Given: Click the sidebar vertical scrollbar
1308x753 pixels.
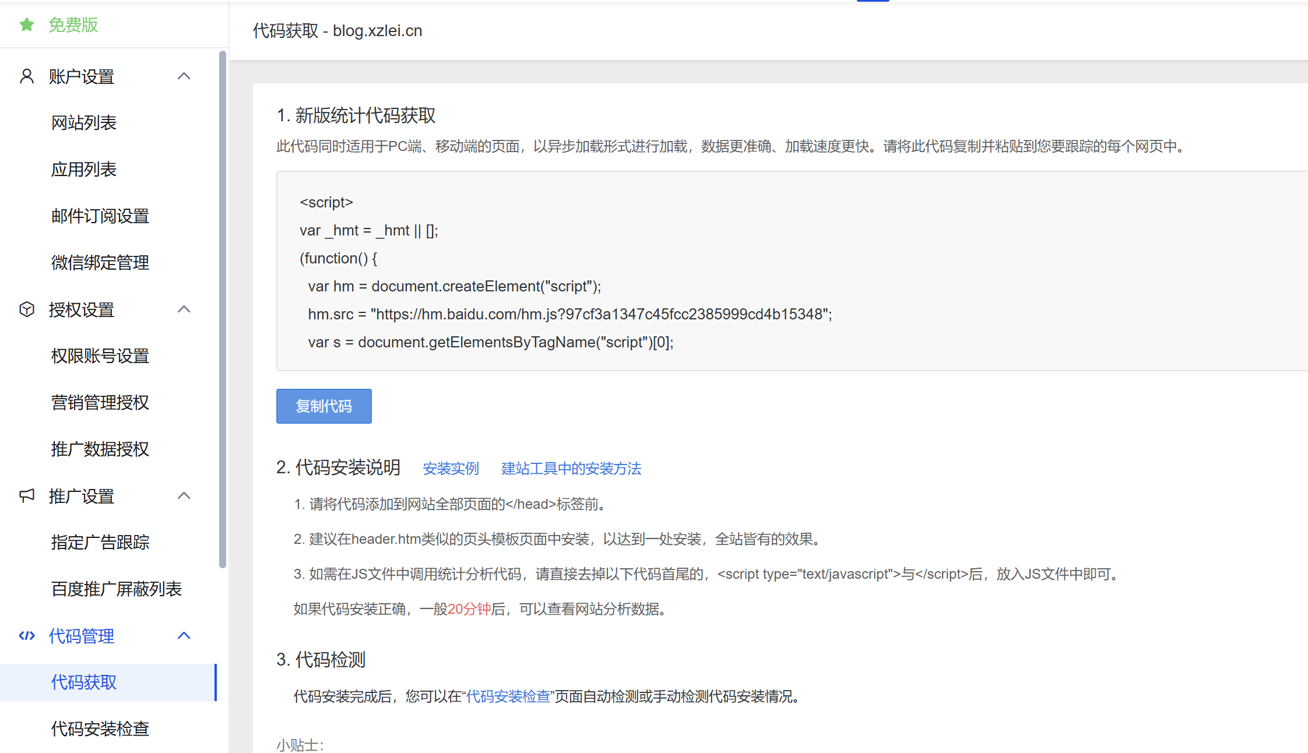Looking at the screenshot, I should [222, 309].
